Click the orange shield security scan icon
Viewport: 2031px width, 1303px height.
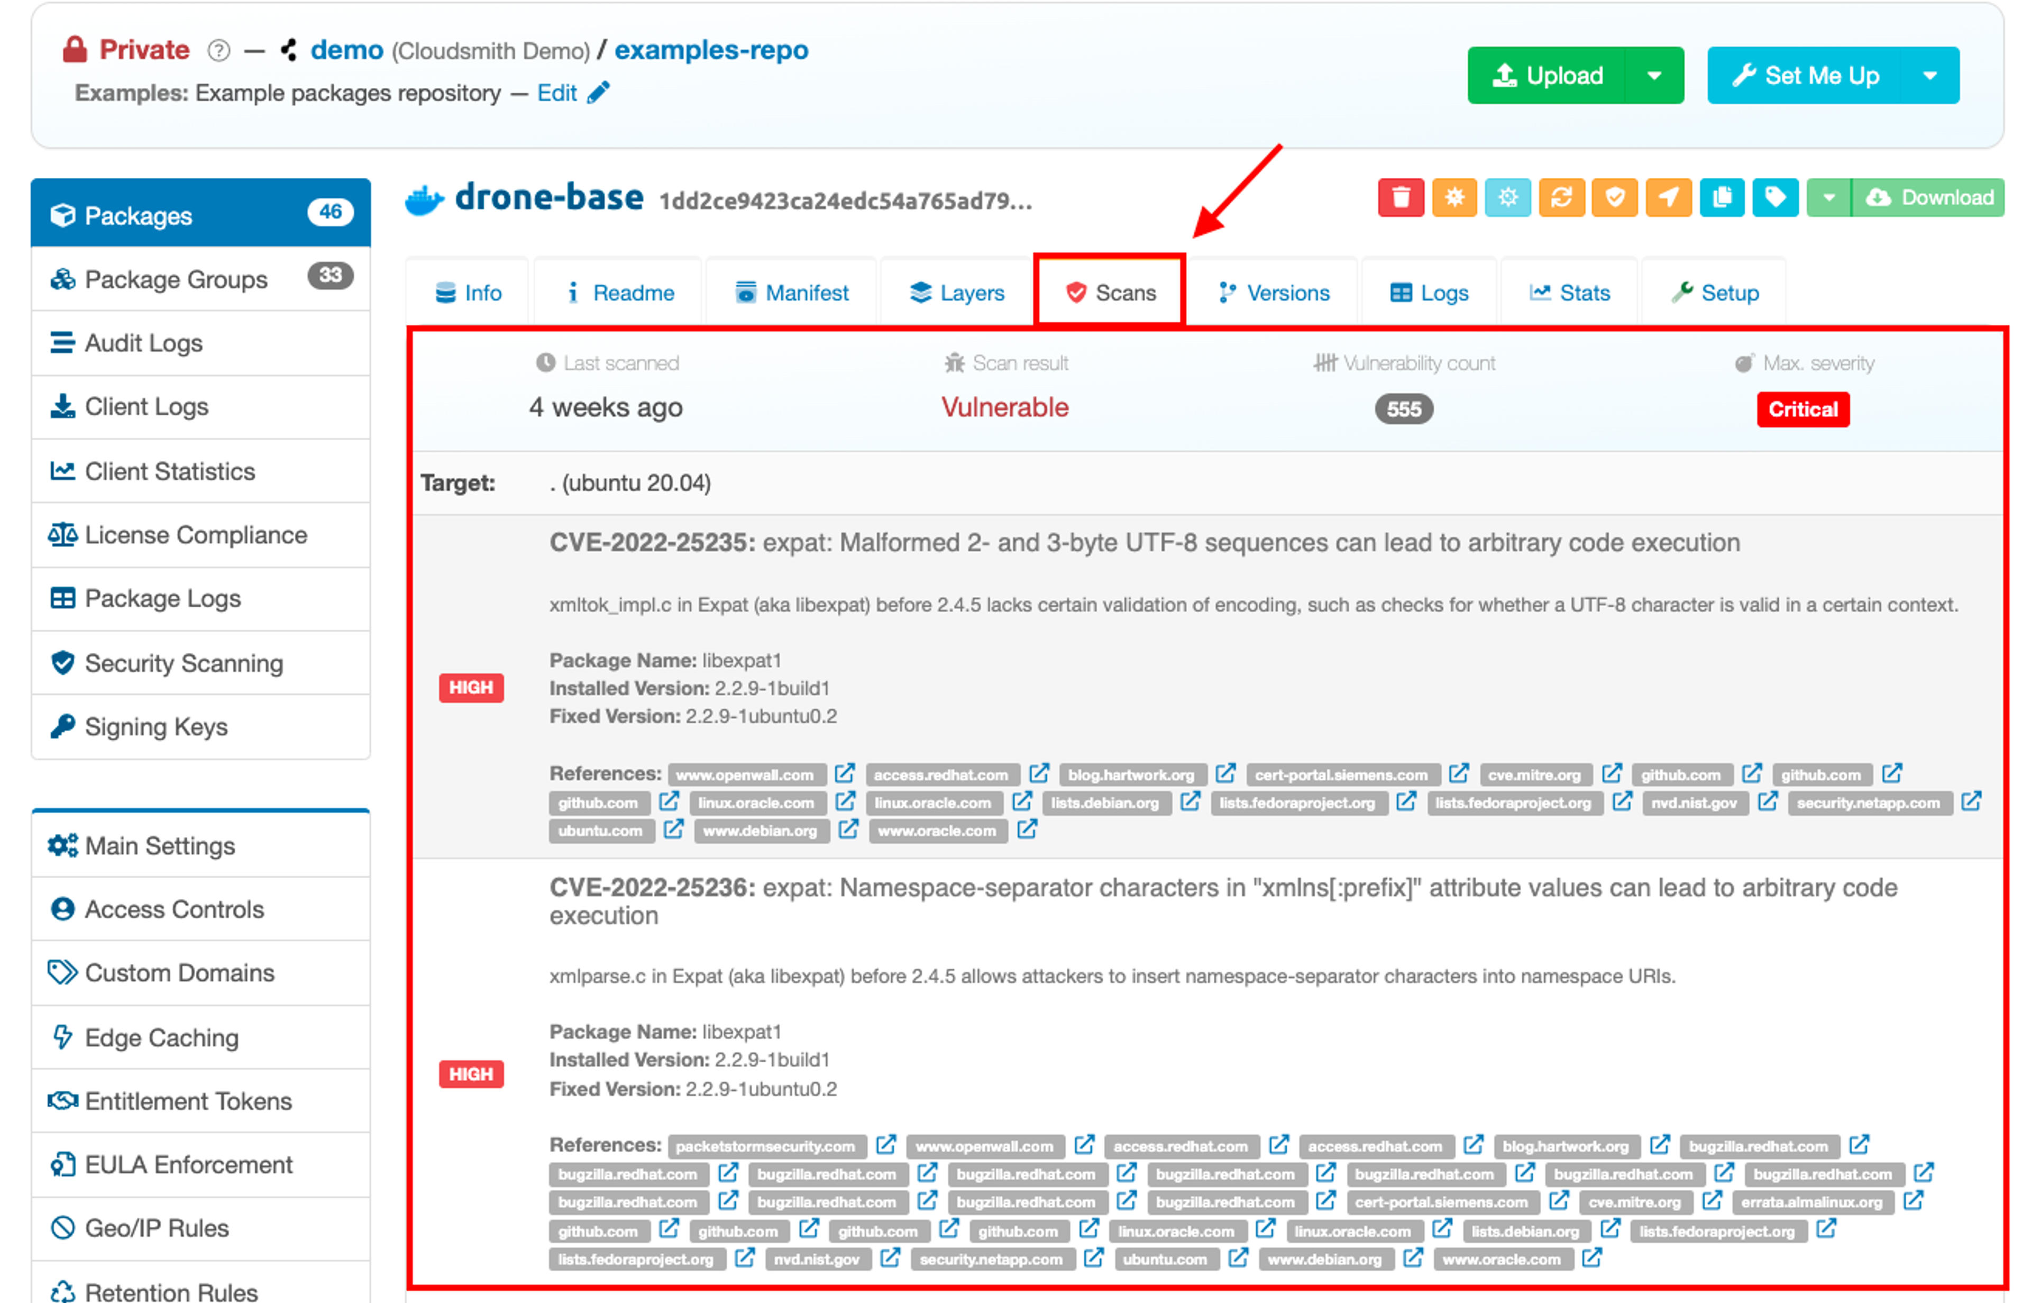coord(1614,198)
